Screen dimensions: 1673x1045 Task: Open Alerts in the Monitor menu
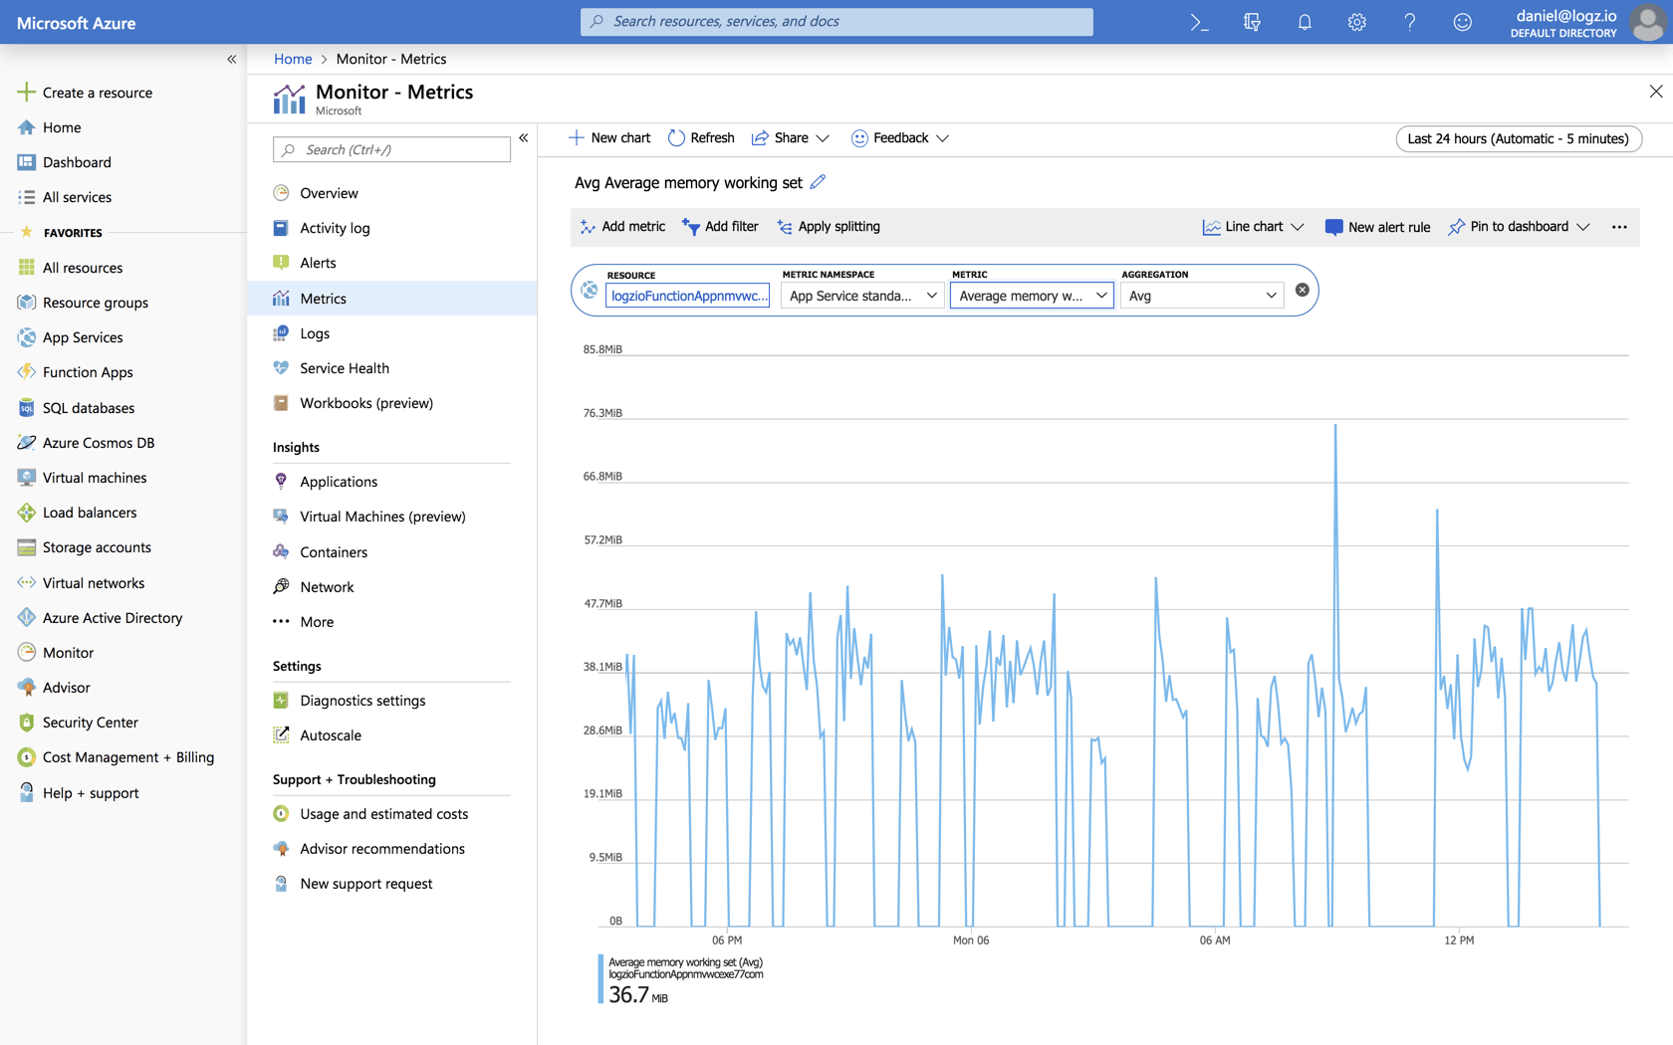tap(318, 263)
